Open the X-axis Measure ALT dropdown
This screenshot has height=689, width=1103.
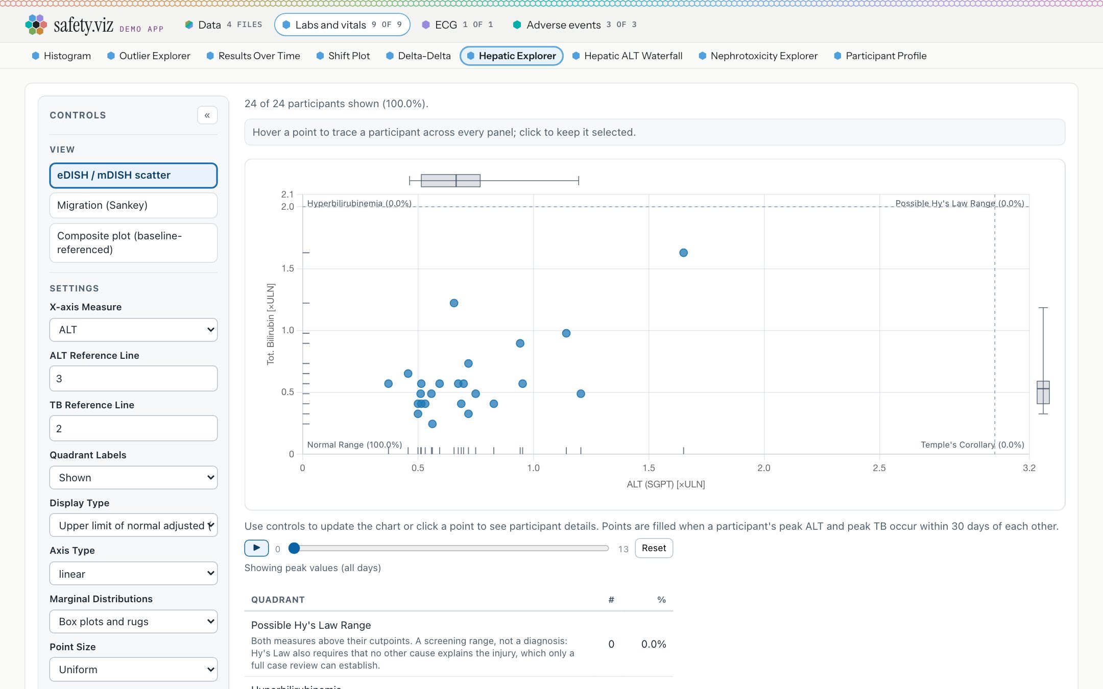click(x=133, y=330)
